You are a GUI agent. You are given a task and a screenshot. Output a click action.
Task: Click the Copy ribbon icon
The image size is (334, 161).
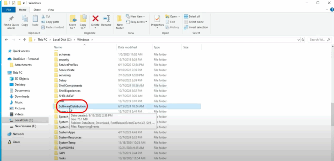click(25, 19)
